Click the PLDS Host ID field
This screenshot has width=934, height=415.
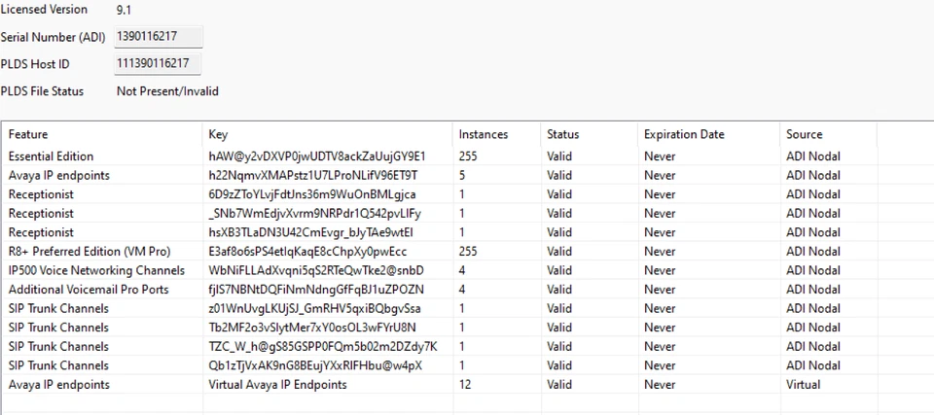[158, 64]
